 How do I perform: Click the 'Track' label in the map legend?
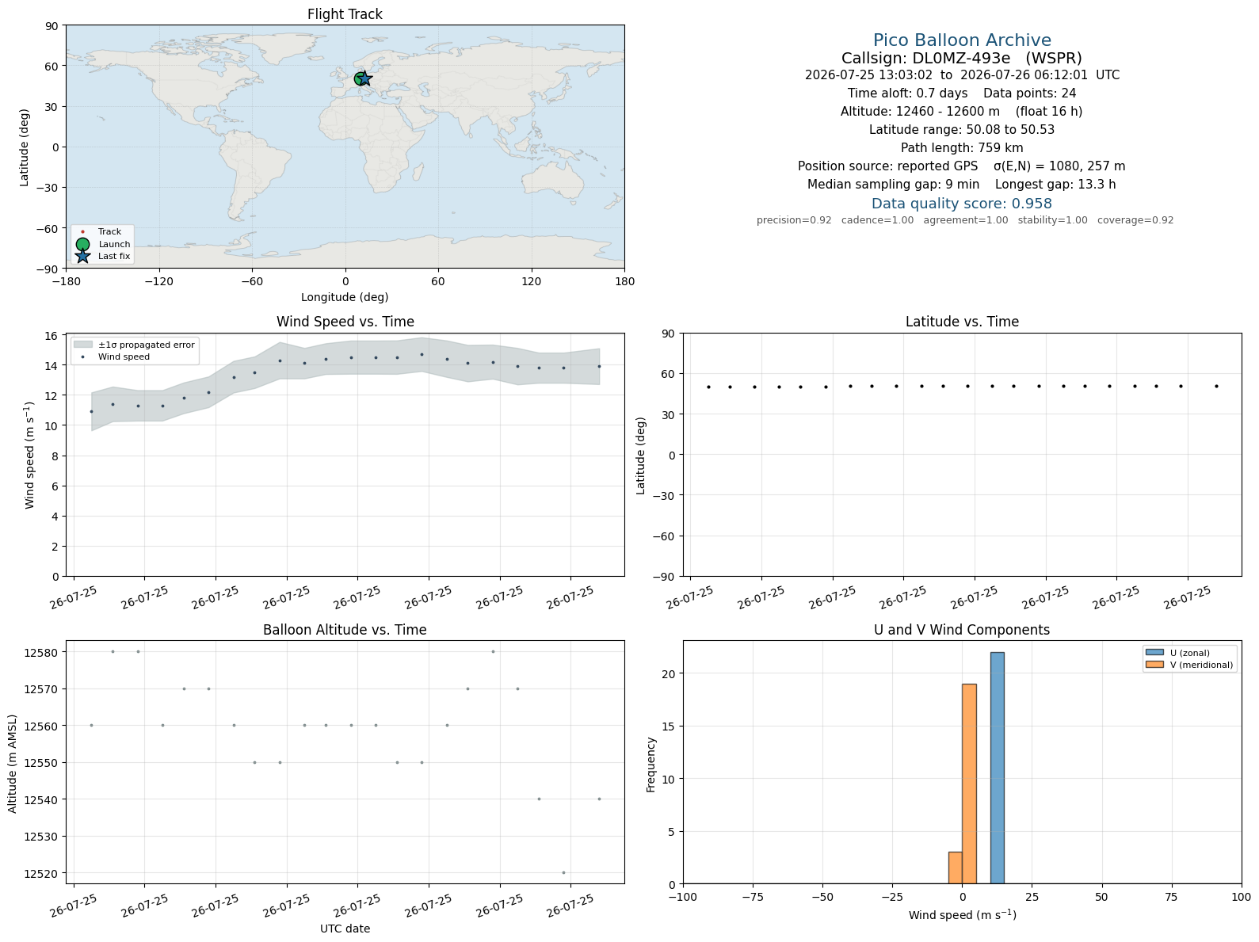click(x=110, y=232)
